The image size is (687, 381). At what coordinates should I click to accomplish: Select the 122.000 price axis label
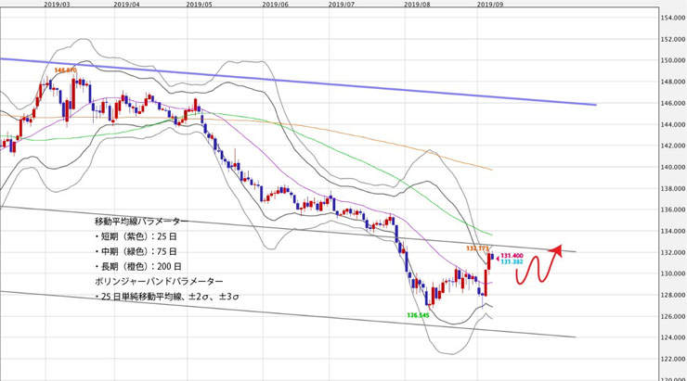pos(672,359)
